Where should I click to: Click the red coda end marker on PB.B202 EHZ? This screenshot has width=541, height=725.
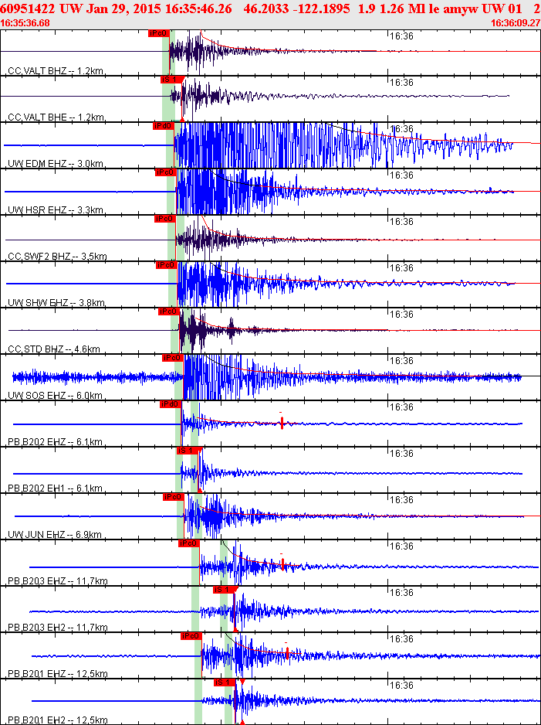pyautogui.click(x=282, y=423)
